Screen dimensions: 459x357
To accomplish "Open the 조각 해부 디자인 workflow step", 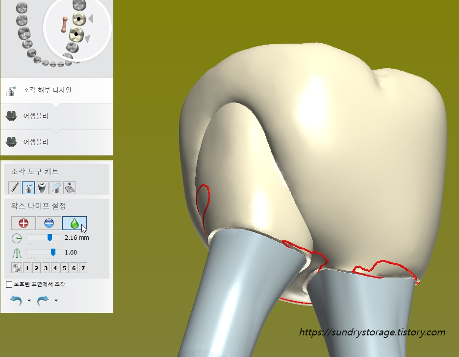I will (57, 90).
